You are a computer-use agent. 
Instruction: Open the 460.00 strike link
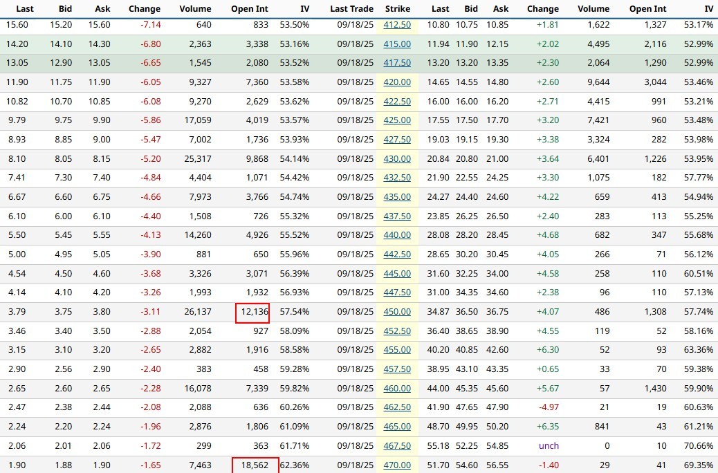click(397, 389)
